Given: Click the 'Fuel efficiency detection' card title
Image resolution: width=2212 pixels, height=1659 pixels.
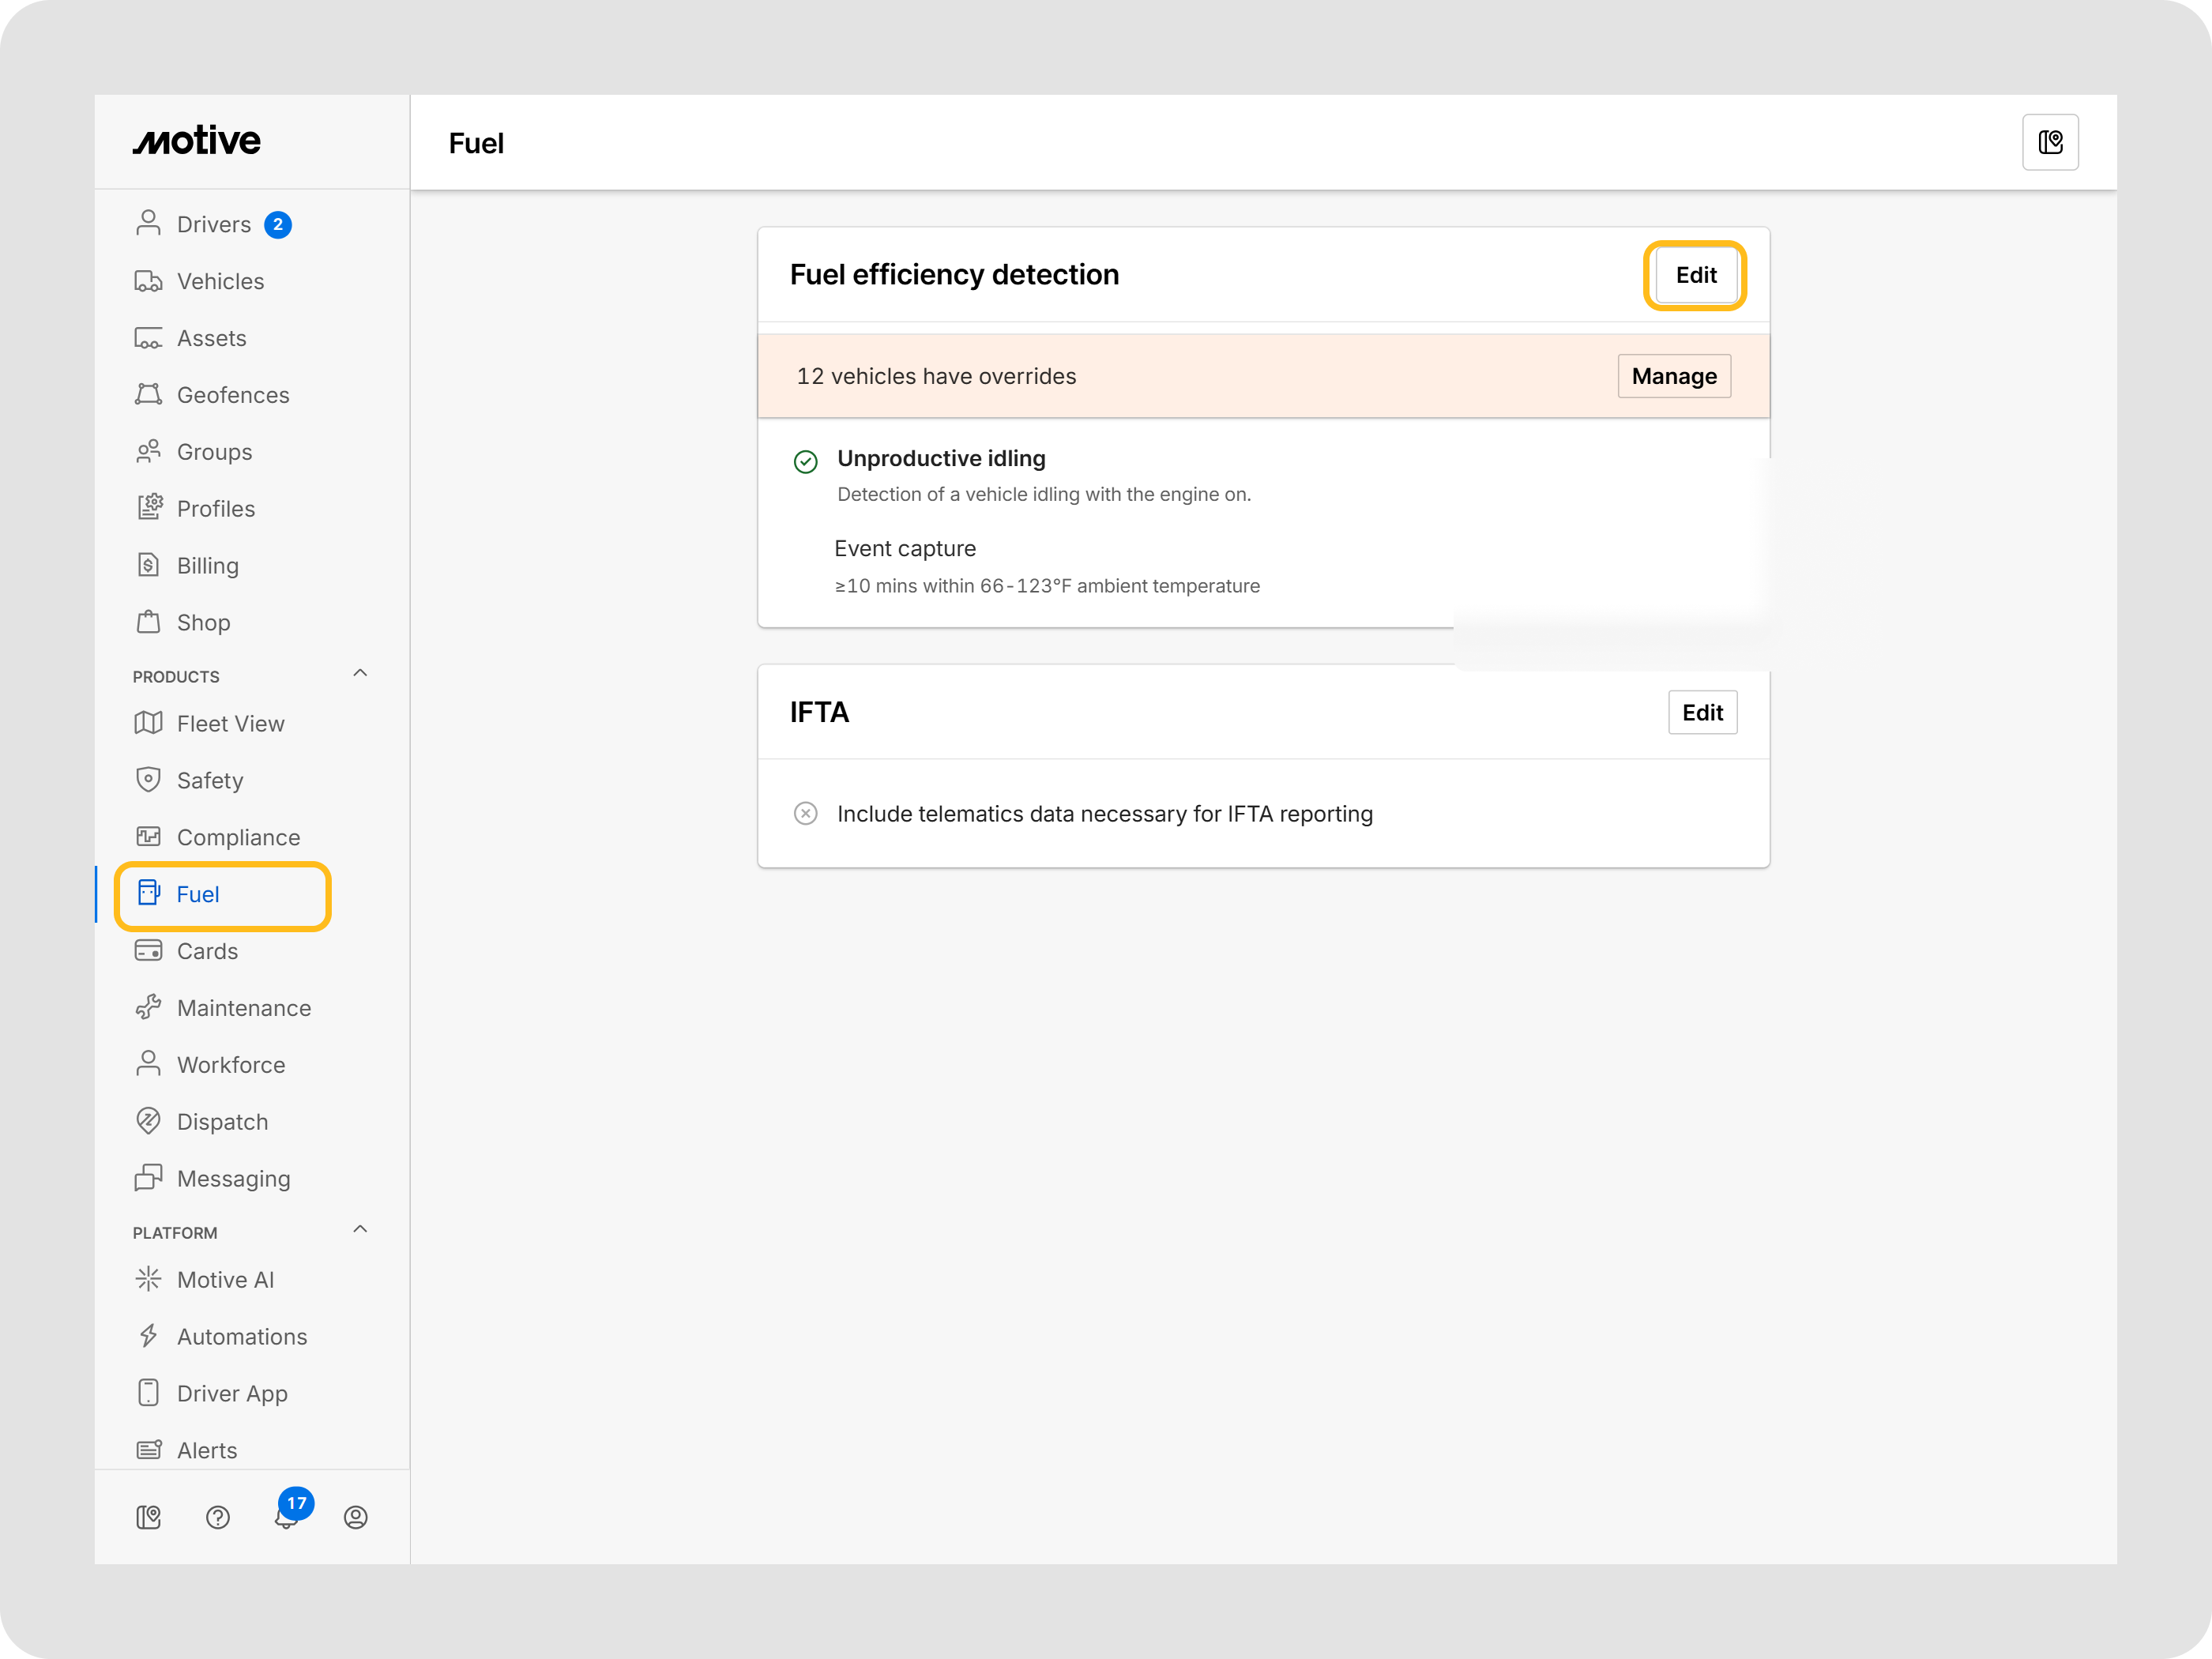Looking at the screenshot, I should 954,274.
